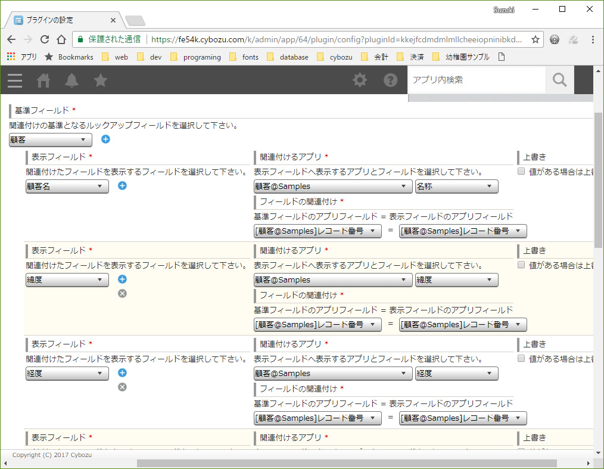Image resolution: width=604 pixels, height=469 pixels.
Task: Add another 基準フィールド with plus icon
Action: click(105, 139)
